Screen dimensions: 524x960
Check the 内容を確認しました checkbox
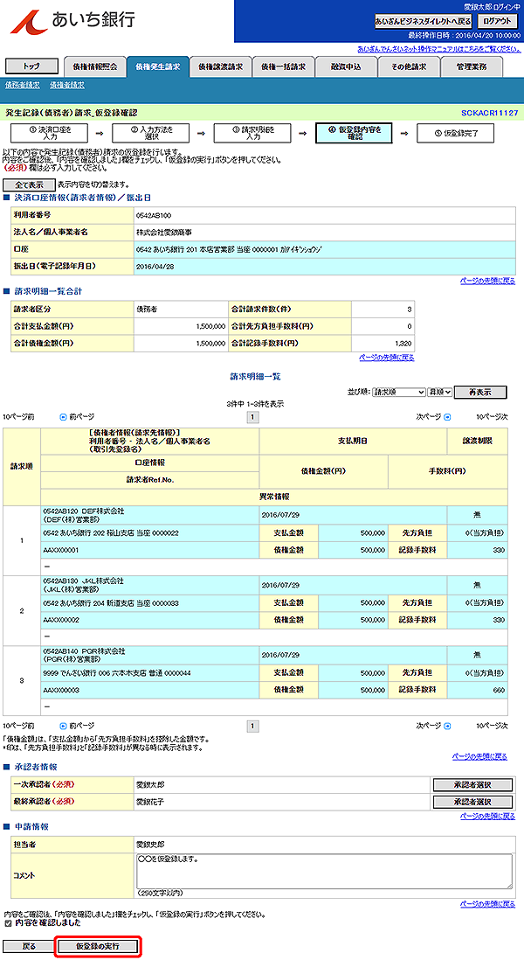point(8,922)
